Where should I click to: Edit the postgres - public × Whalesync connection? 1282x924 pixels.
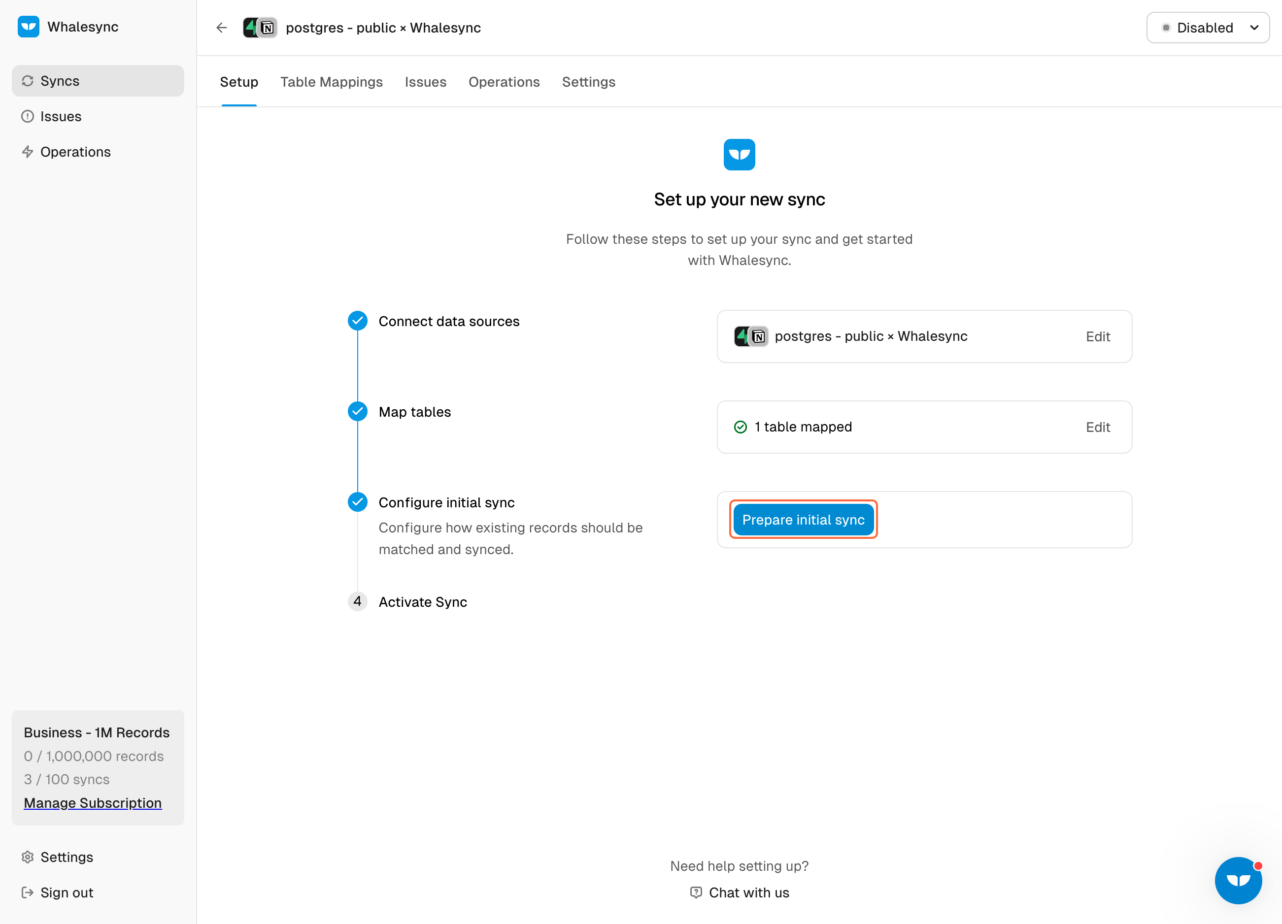coord(1098,336)
